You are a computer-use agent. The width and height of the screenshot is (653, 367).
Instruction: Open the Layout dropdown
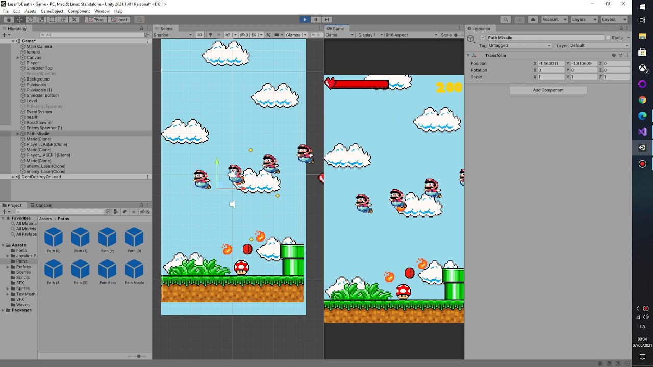(614, 20)
